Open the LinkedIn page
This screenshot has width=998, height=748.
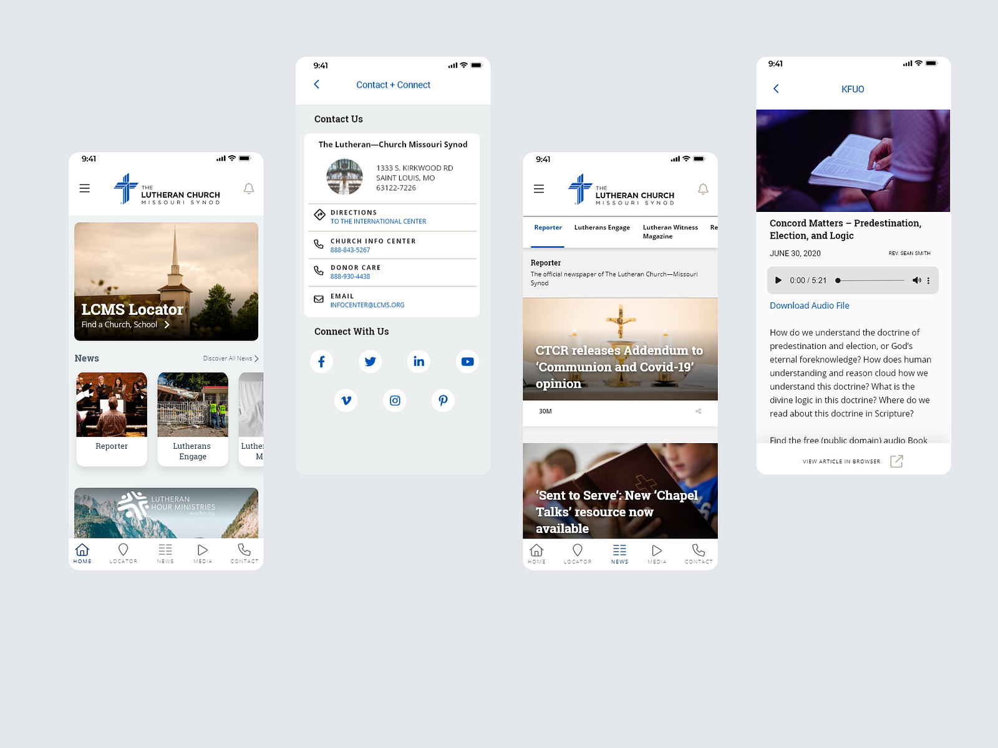[419, 362]
